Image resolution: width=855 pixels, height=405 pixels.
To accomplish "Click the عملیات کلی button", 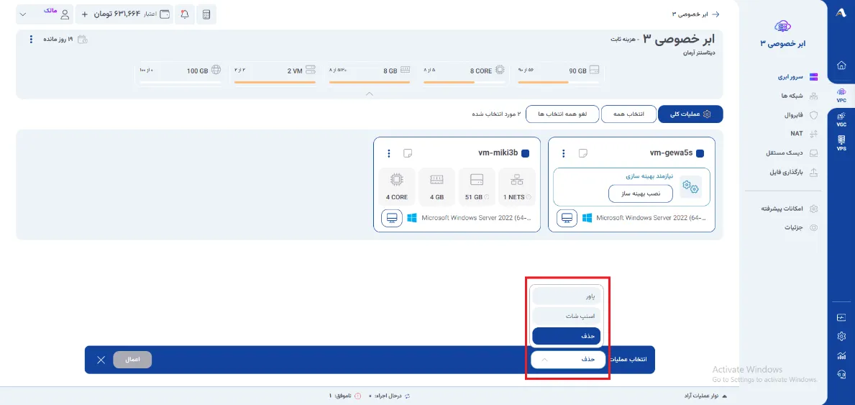I will 690,114.
